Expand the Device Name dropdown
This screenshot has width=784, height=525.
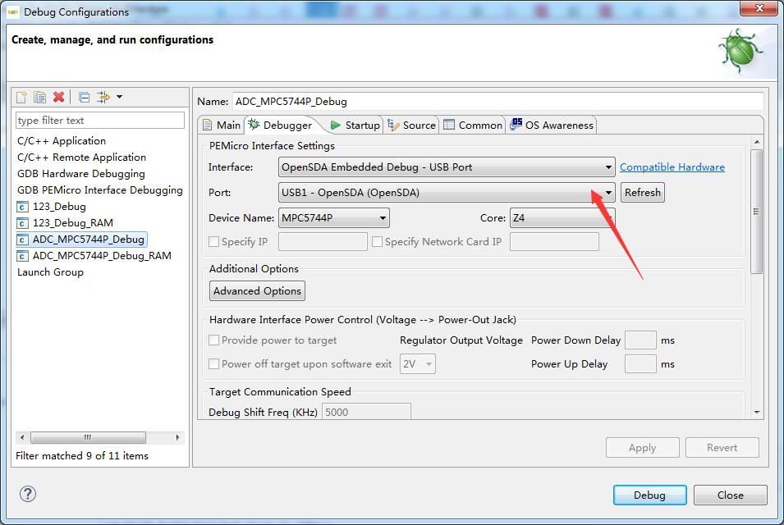pyautogui.click(x=334, y=217)
